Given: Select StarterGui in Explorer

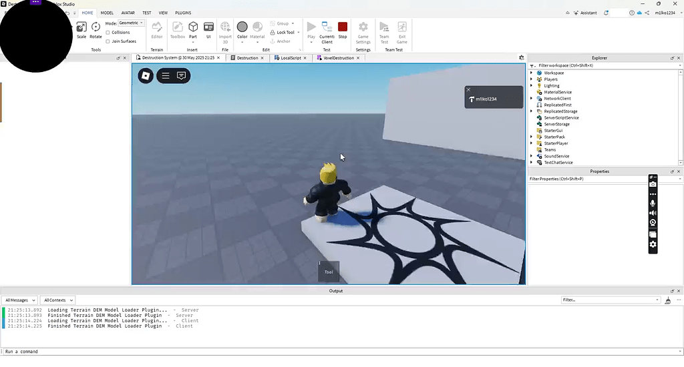Looking at the screenshot, I should [x=553, y=130].
